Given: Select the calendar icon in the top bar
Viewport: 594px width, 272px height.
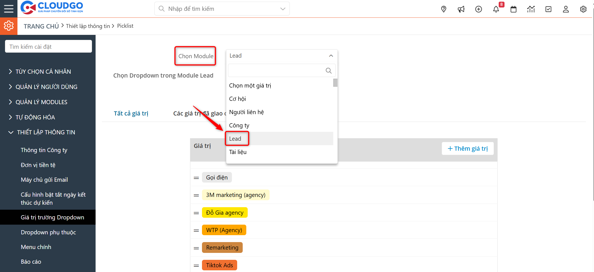Looking at the screenshot, I should (x=513, y=9).
